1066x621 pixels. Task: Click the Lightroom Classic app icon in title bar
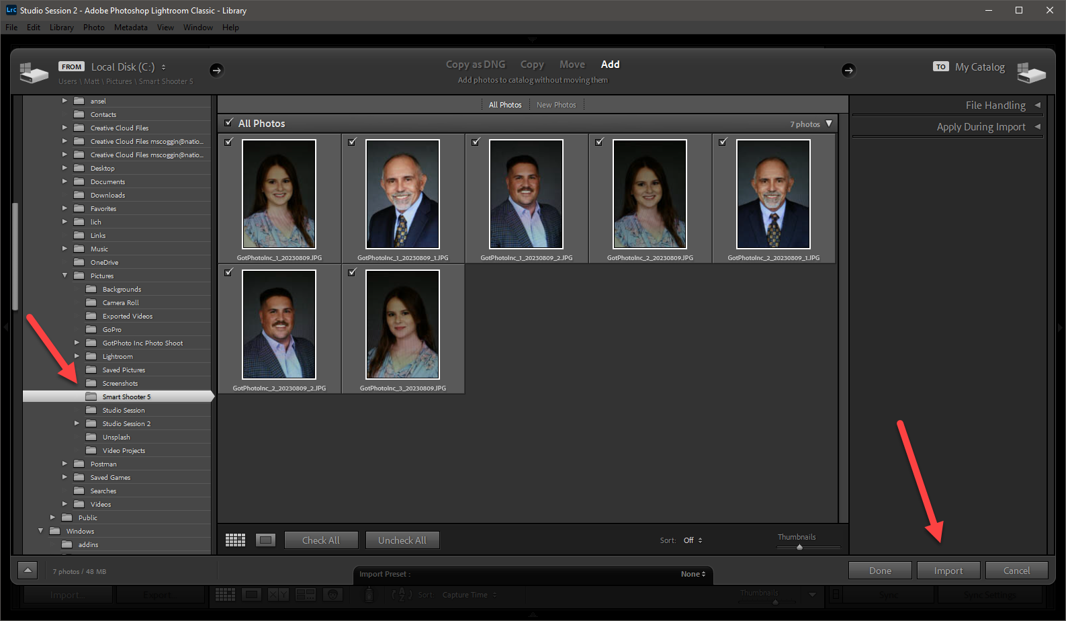point(11,10)
